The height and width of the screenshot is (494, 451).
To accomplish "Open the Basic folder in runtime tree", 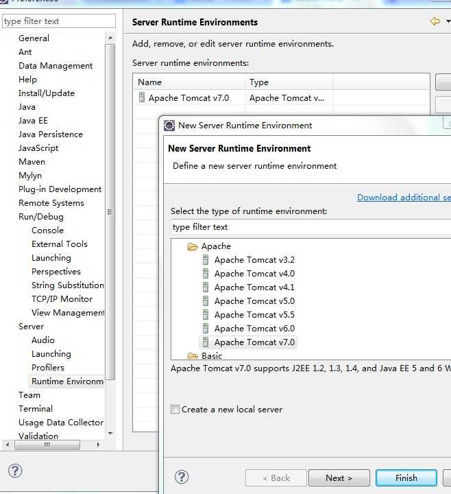I will point(193,356).
